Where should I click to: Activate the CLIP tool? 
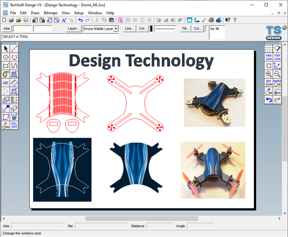click(x=14, y=117)
